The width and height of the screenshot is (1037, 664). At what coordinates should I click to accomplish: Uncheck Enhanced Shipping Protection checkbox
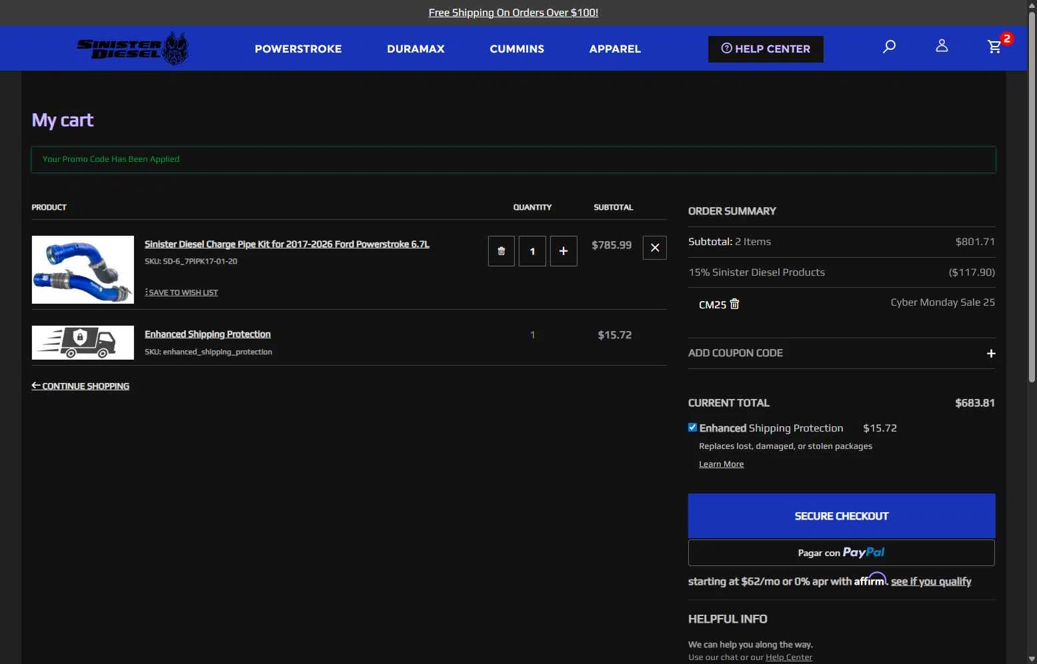pos(693,428)
